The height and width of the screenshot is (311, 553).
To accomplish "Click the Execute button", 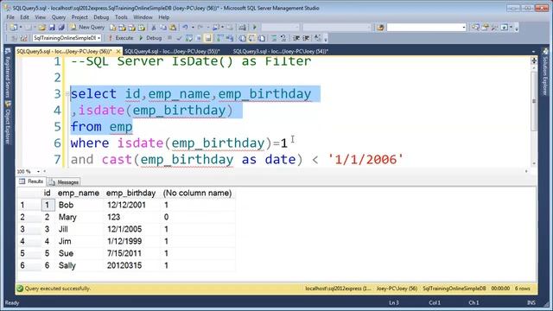I will 120,38.
